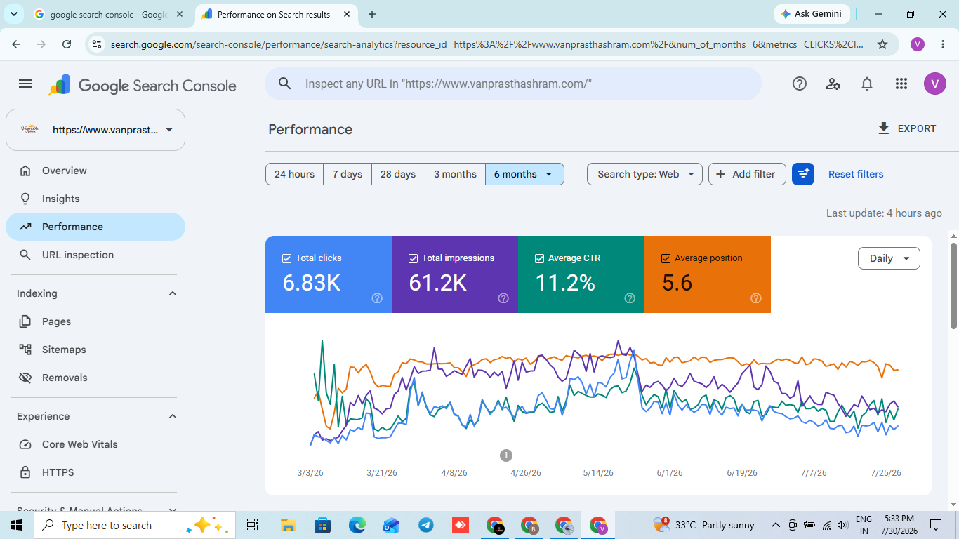
Task: Go back with the browser back arrow
Action: point(16,44)
